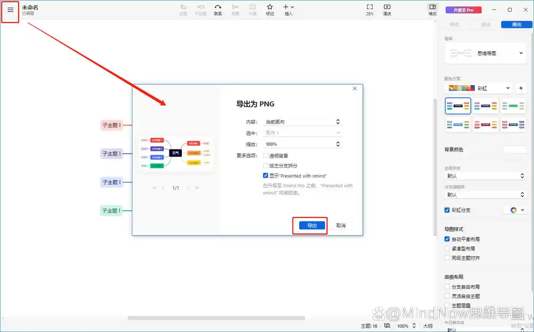This screenshot has width=534, height=332.
Task: Open the 插入 insert dropdown in toolbar
Action: [x=288, y=9]
